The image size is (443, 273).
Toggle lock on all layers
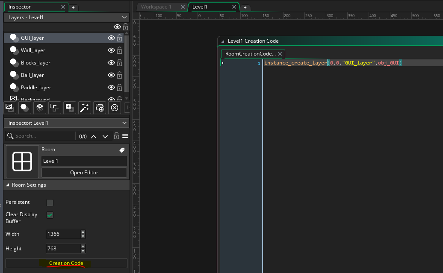point(125,26)
